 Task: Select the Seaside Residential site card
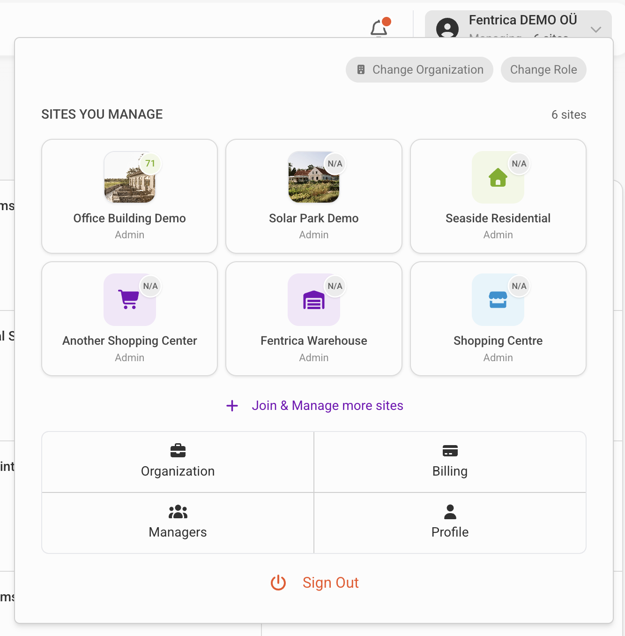[x=498, y=196]
